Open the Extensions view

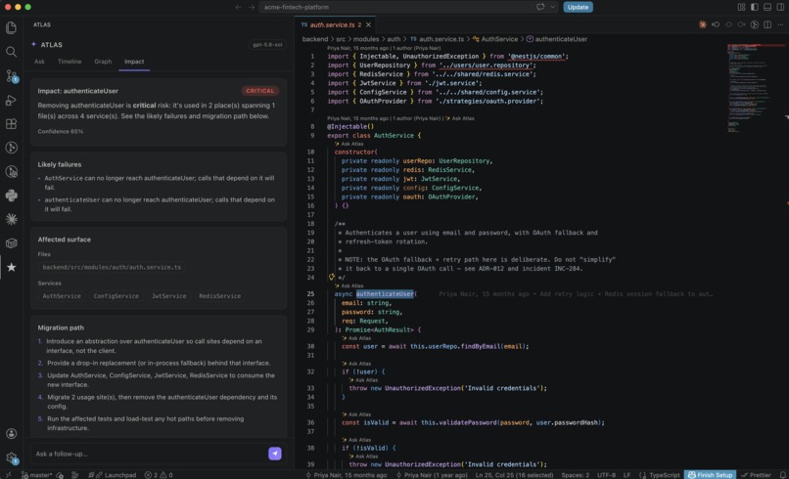11,123
